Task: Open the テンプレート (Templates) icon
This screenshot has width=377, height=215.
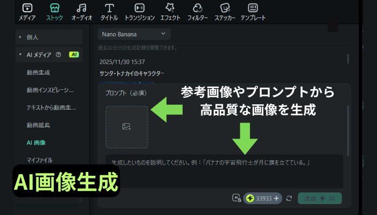Action: coord(252,8)
